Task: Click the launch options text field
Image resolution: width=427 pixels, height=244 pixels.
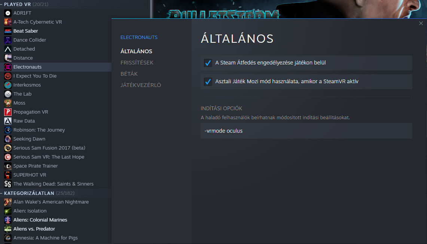Action: [306, 131]
